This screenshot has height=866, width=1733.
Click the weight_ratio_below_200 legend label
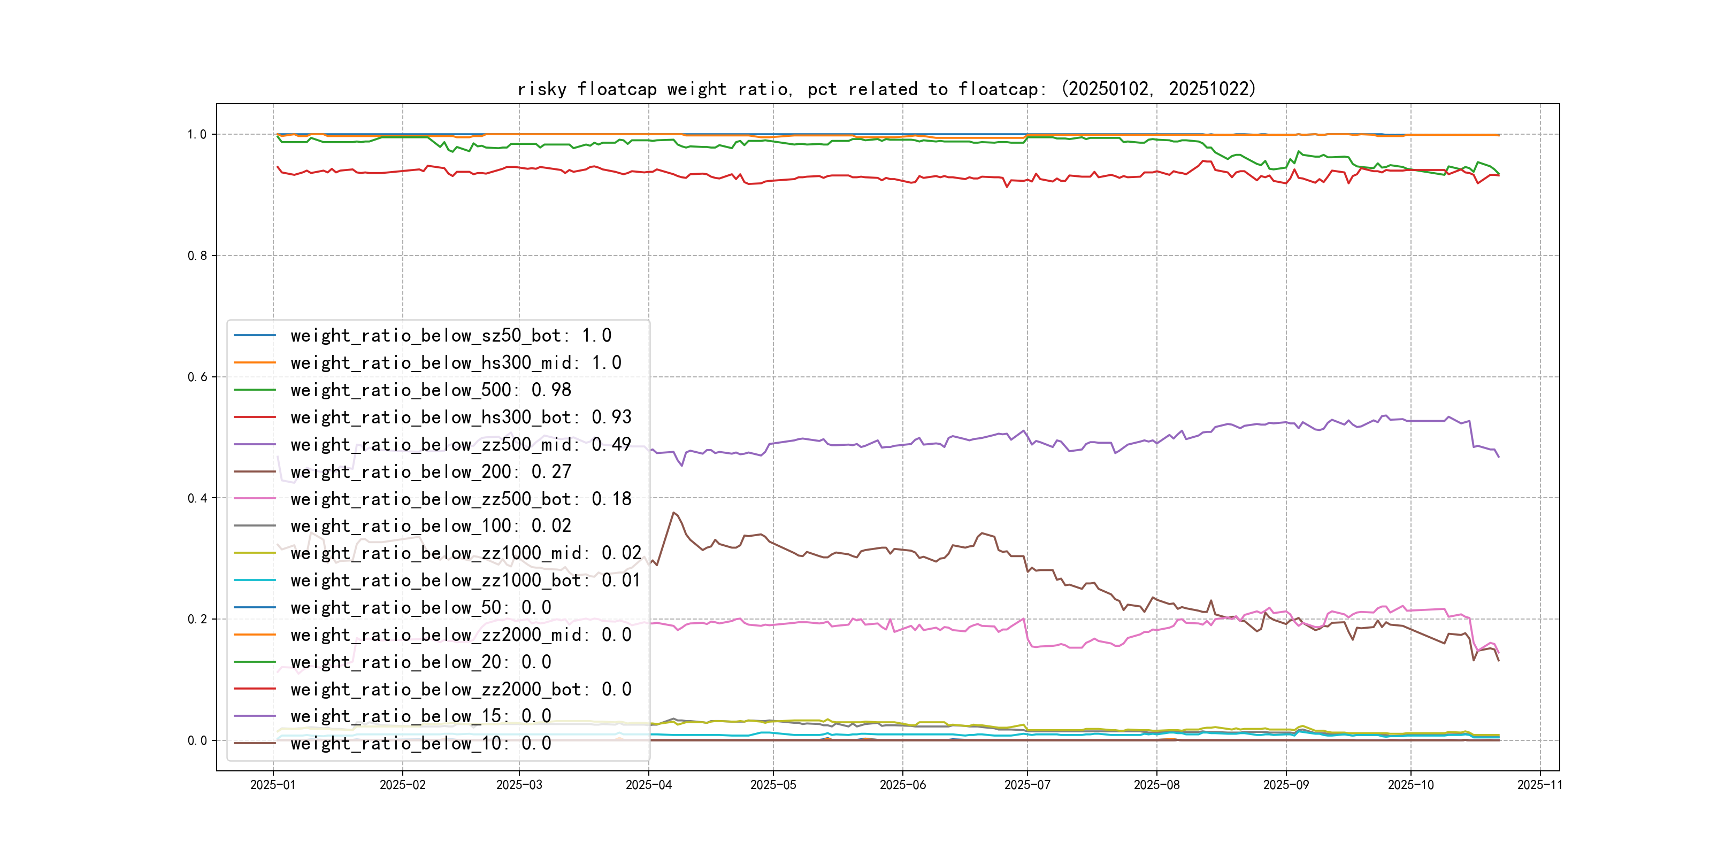431,471
